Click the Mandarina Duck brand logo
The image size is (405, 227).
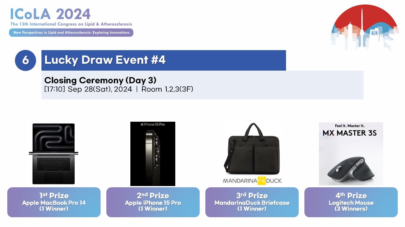tap(252, 181)
